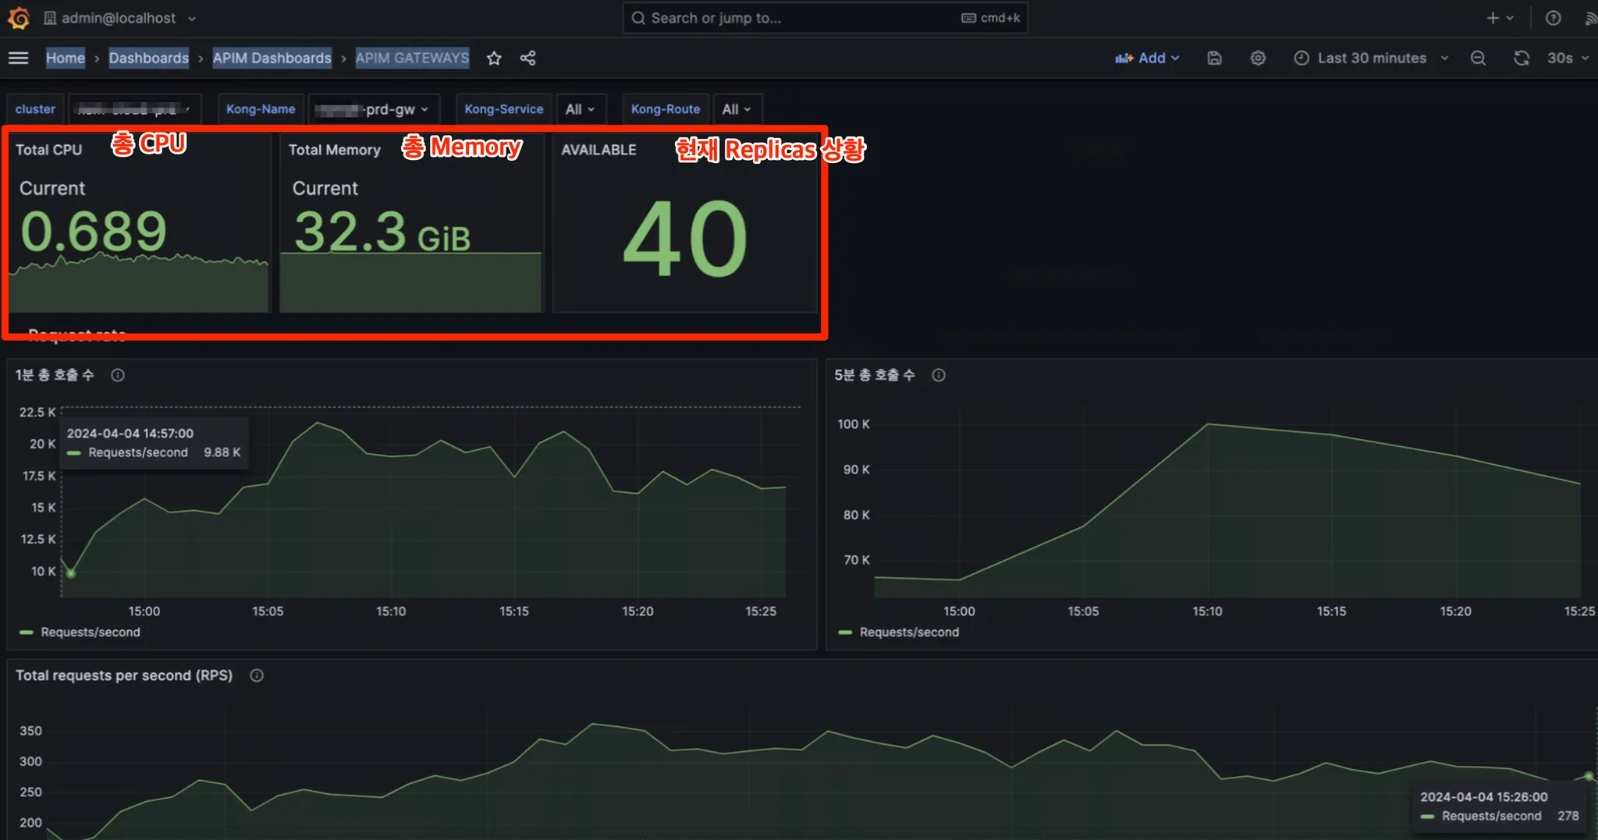Open the Last 30 minutes time picker

point(1371,58)
